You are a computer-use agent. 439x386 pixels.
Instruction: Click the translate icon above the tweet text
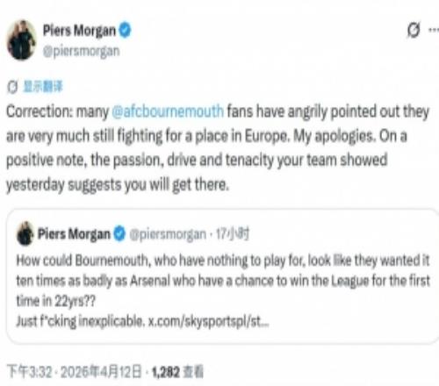[12, 87]
